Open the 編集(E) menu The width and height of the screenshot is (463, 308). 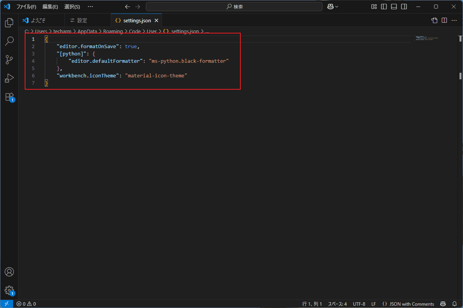50,7
